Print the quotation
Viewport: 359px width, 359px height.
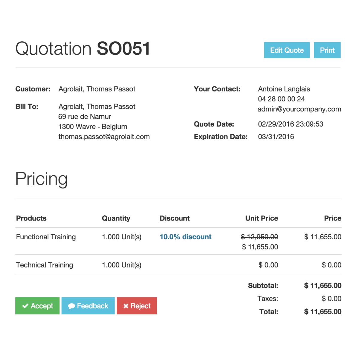click(327, 50)
